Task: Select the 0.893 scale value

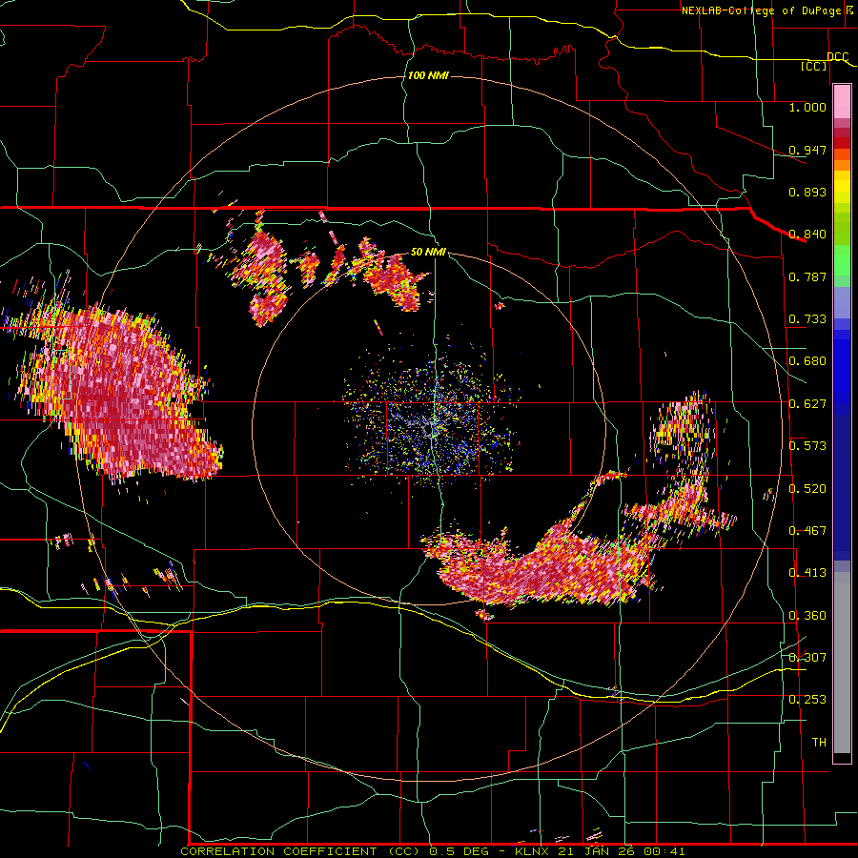Action: [807, 192]
